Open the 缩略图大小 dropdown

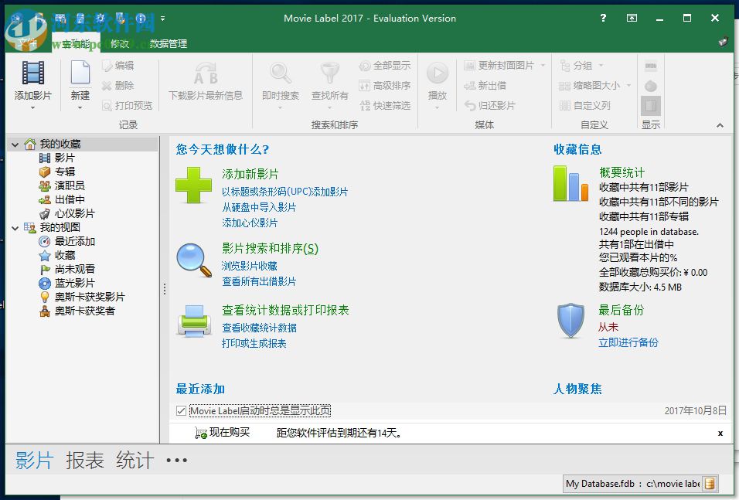coord(628,85)
